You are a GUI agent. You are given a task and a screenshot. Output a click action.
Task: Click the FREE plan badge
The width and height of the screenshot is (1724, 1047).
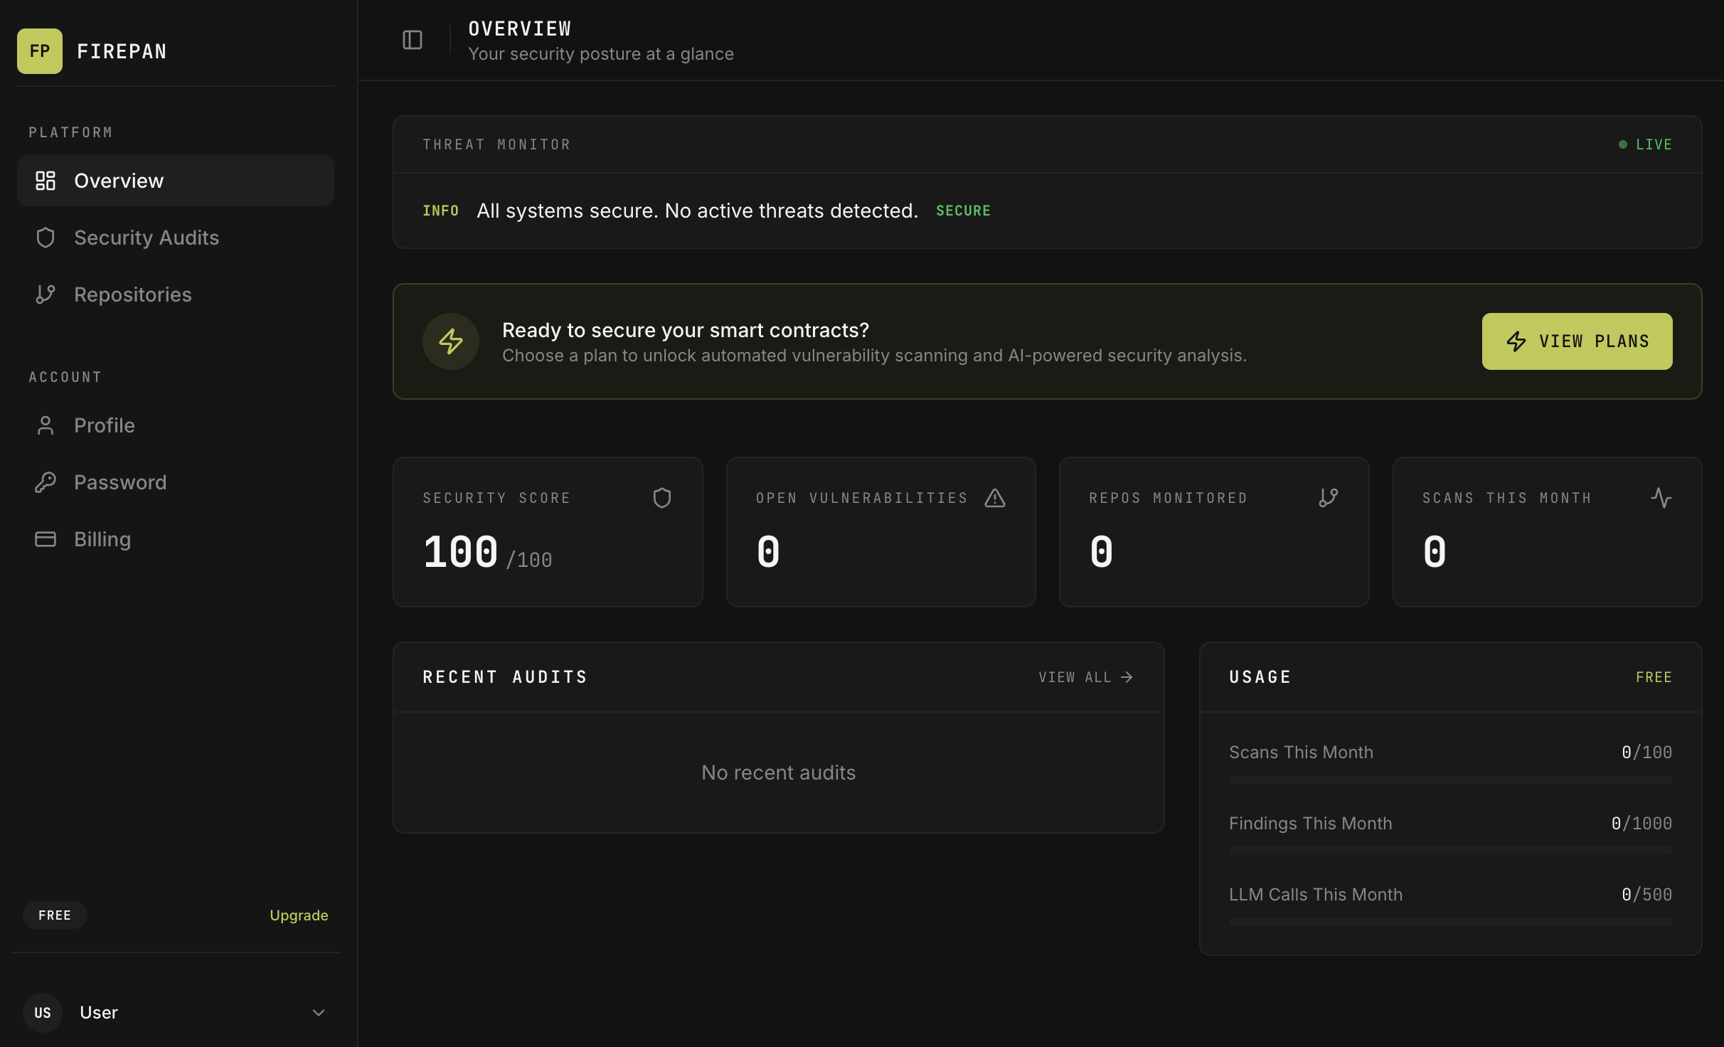pos(54,915)
